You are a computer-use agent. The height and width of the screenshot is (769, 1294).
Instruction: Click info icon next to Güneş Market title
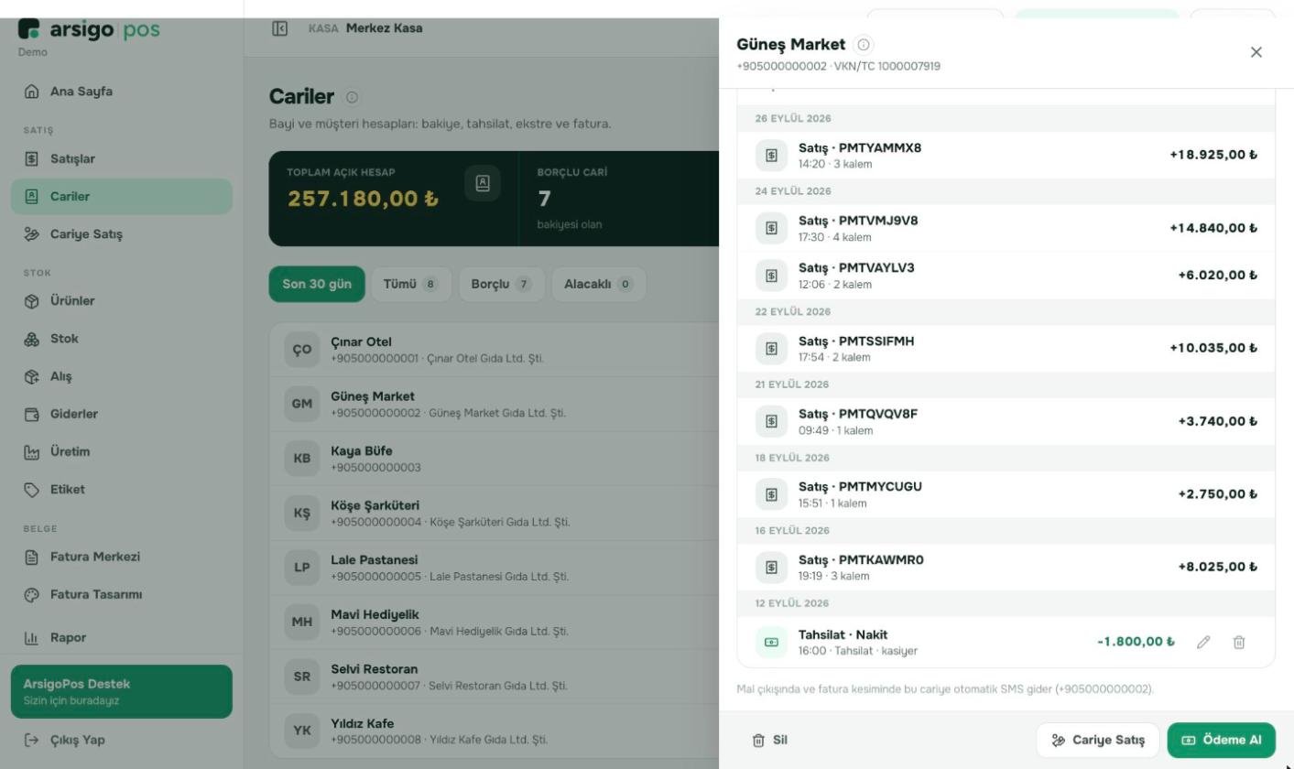point(864,44)
